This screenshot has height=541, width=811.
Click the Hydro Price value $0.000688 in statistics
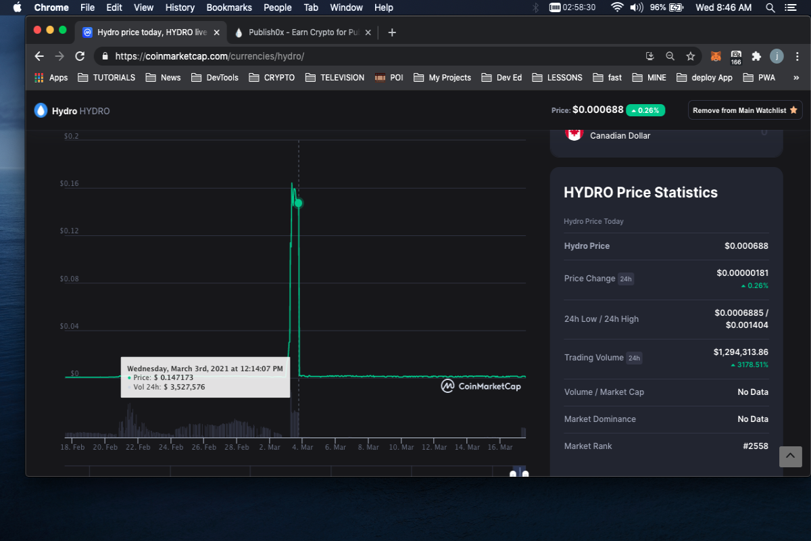746,246
